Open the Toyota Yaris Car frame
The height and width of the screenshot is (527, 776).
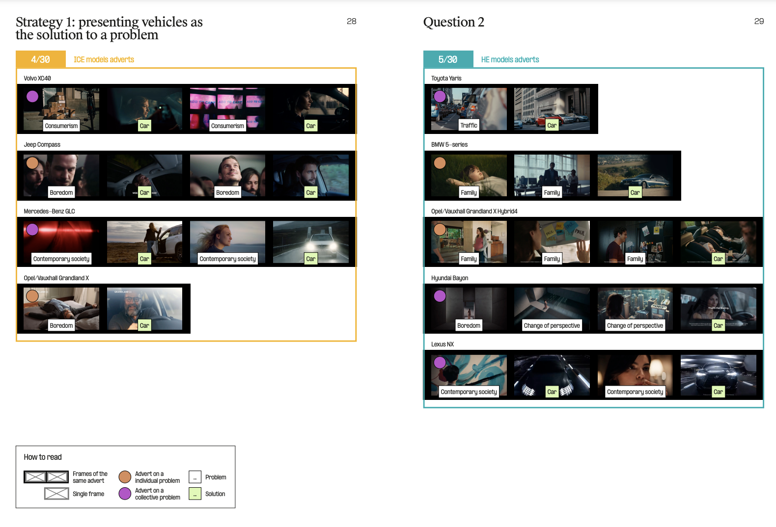click(x=552, y=109)
